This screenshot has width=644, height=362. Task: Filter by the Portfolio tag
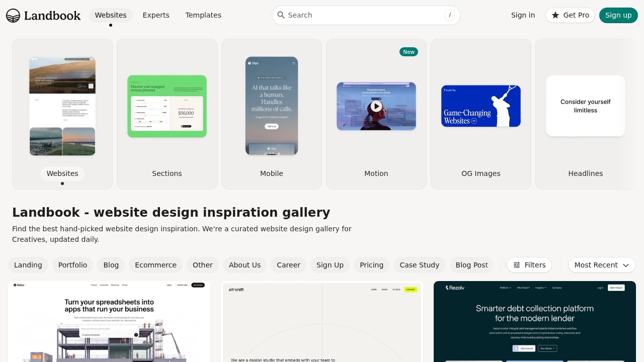tap(72, 265)
